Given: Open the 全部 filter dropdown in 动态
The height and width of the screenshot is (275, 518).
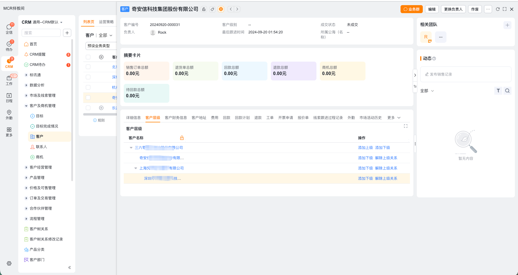Looking at the screenshot, I should 427,91.
